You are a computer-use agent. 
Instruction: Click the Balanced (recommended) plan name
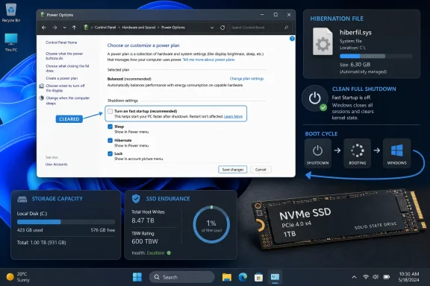point(129,79)
